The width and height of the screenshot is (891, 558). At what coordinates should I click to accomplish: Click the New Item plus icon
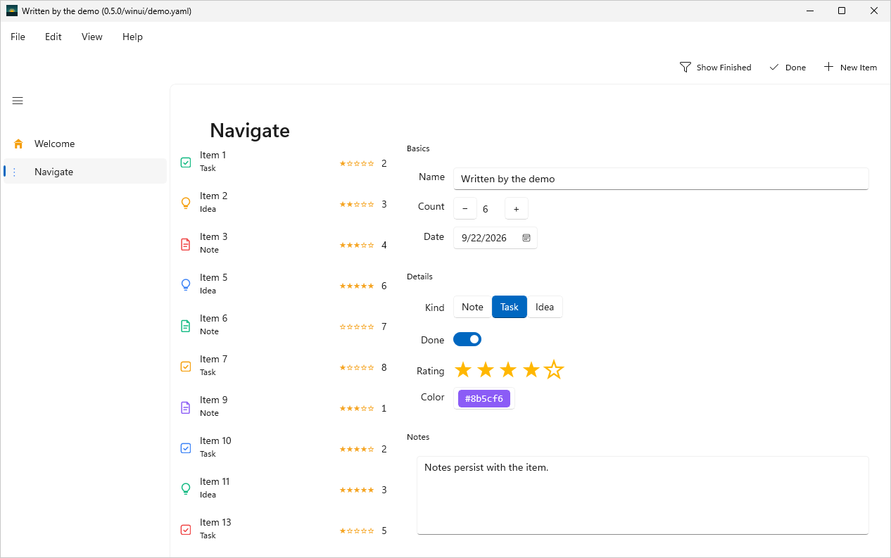pyautogui.click(x=828, y=67)
